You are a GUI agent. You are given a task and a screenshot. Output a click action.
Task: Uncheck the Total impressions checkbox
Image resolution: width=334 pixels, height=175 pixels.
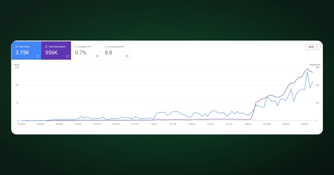point(46,47)
